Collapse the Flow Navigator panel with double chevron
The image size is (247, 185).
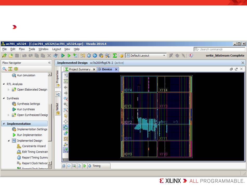[x=49, y=63]
